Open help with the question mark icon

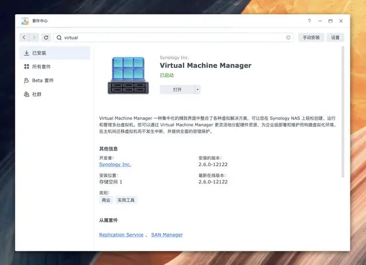309,21
